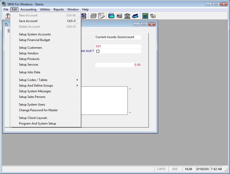Click the credit card toolbar icon
Image resolution: width=230 pixels, height=174 pixels.
111,16
